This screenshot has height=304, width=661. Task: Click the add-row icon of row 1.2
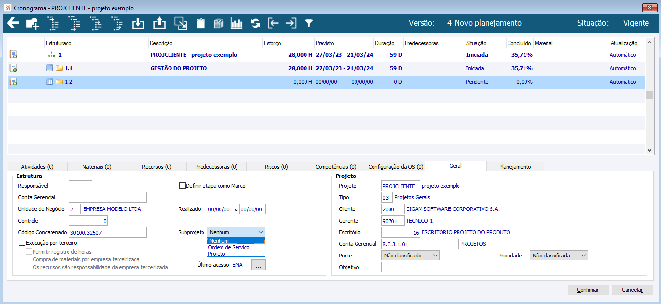coord(13,82)
